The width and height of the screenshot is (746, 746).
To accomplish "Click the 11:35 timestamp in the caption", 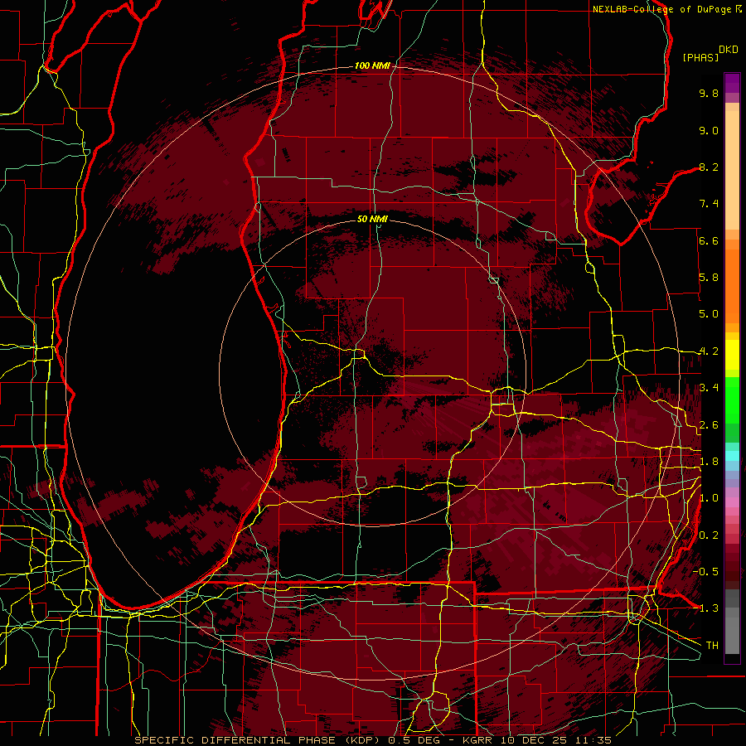I will (594, 740).
